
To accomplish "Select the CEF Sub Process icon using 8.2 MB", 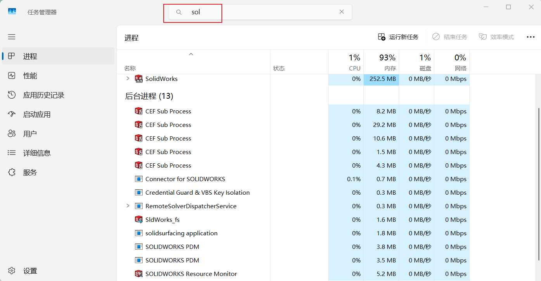I will (138, 111).
